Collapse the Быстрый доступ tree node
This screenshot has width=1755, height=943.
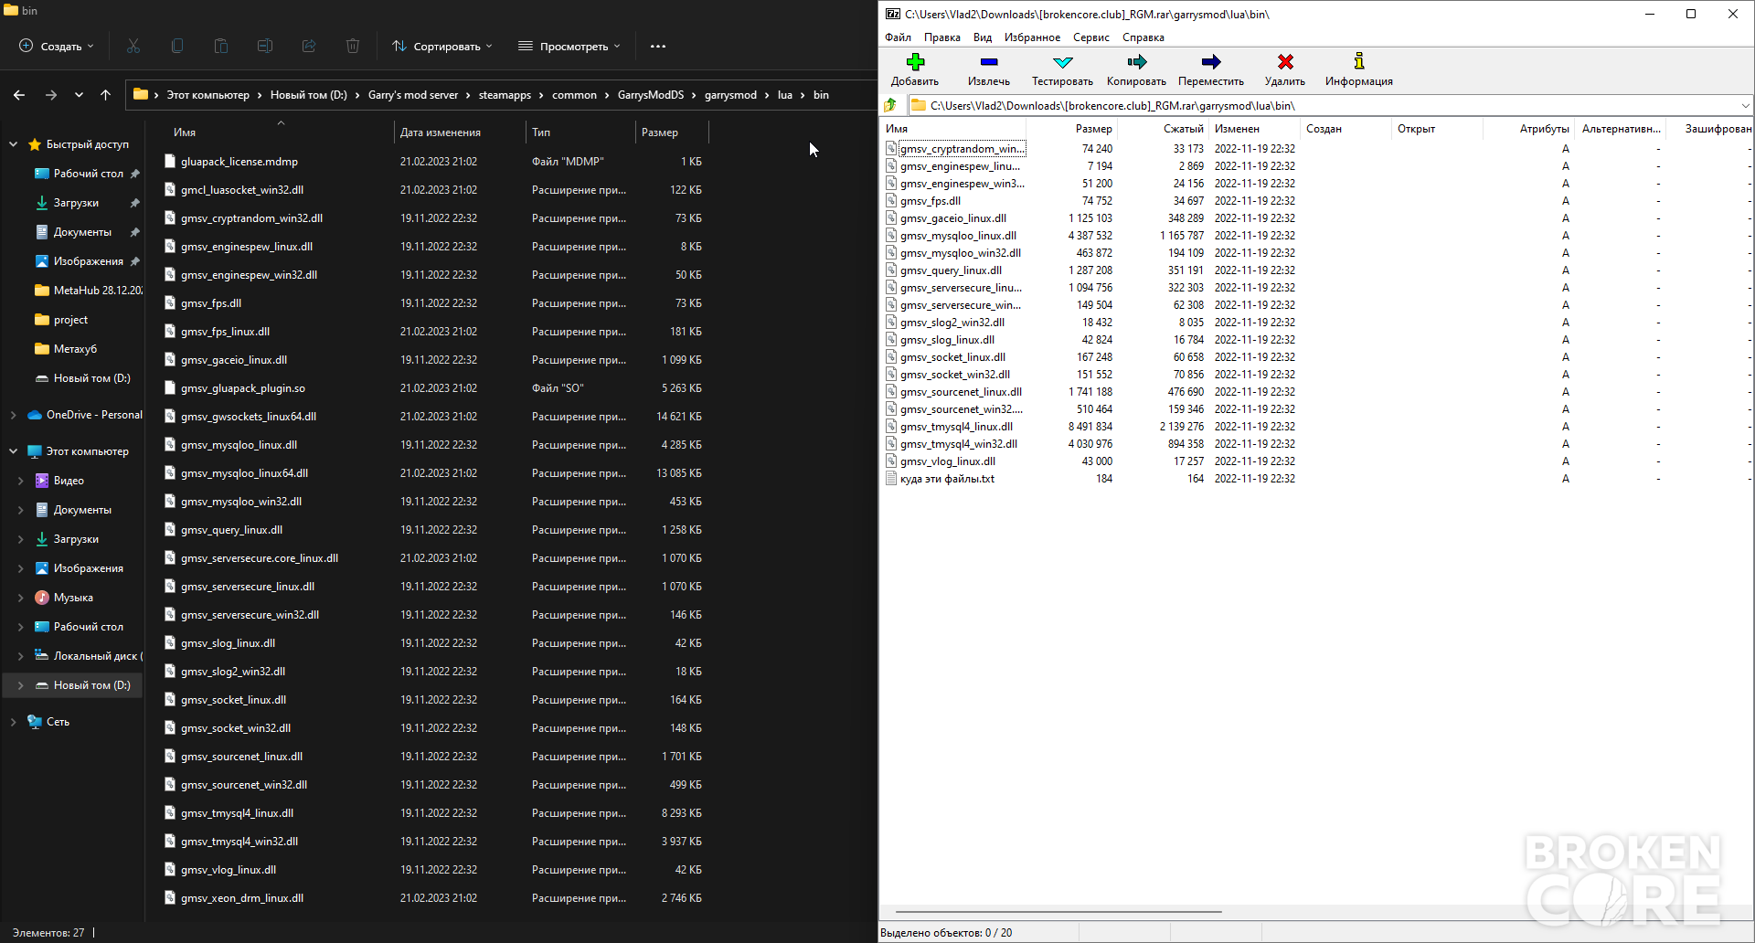(13, 144)
